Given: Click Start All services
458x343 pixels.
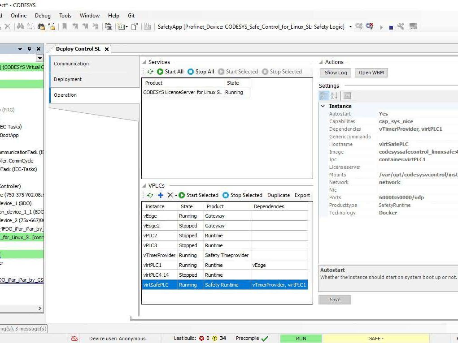Looking at the screenshot, I should pyautogui.click(x=170, y=72).
